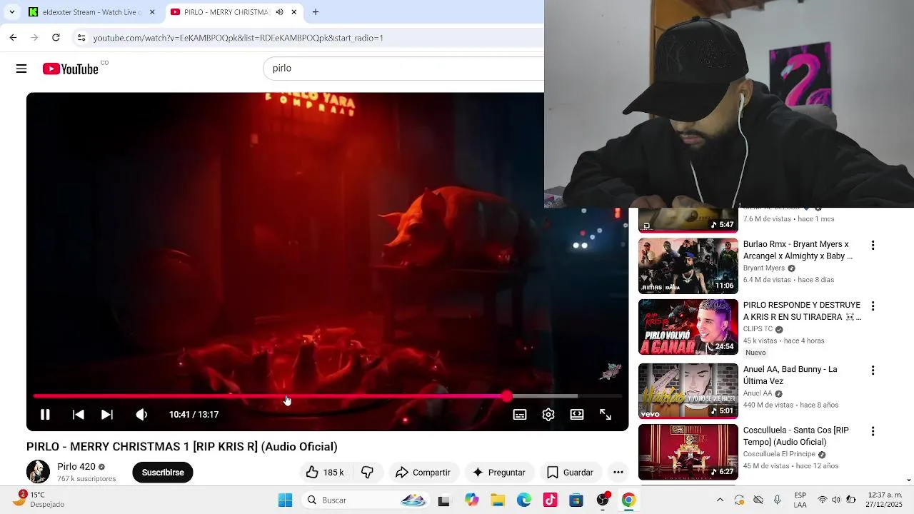The height and width of the screenshot is (514, 914).
Task: Open PIRLO RESPONDE Y DESTRUYE video title
Action: tap(802, 311)
